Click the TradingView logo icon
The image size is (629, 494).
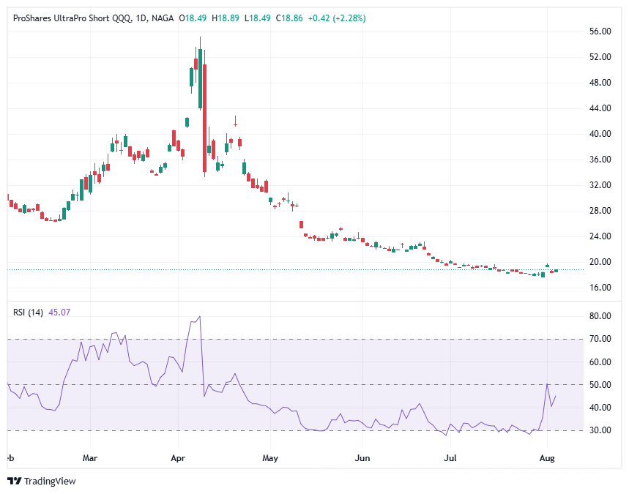pyautogui.click(x=14, y=481)
